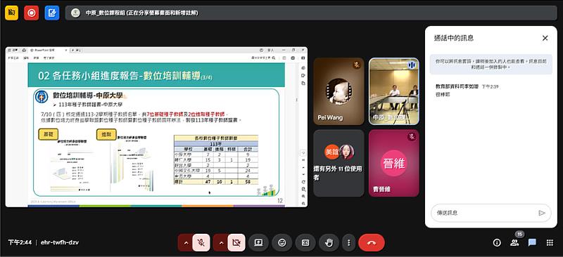
Task: Toggle closed captions button
Action: (305, 243)
